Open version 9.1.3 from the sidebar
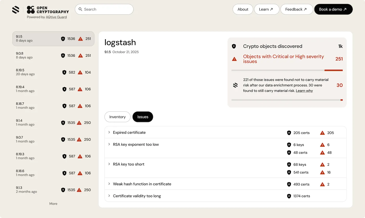The image size is (365, 218). pos(53,190)
